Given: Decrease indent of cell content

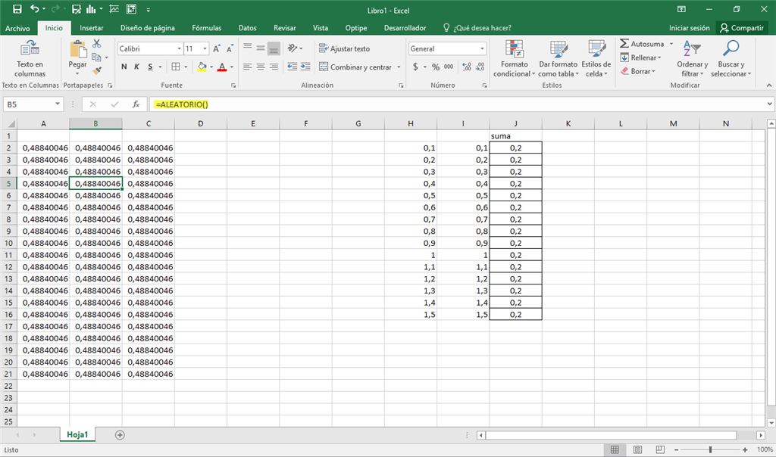Looking at the screenshot, I should (x=293, y=67).
